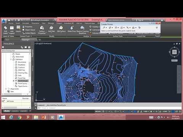The width and height of the screenshot is (183, 137).
Task: Click the Properties ribbon button
Action: pos(27,27)
